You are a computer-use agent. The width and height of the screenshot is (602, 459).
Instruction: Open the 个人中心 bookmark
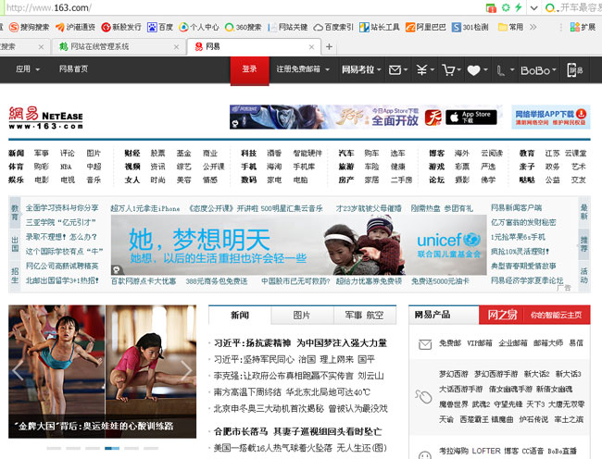tap(199, 27)
